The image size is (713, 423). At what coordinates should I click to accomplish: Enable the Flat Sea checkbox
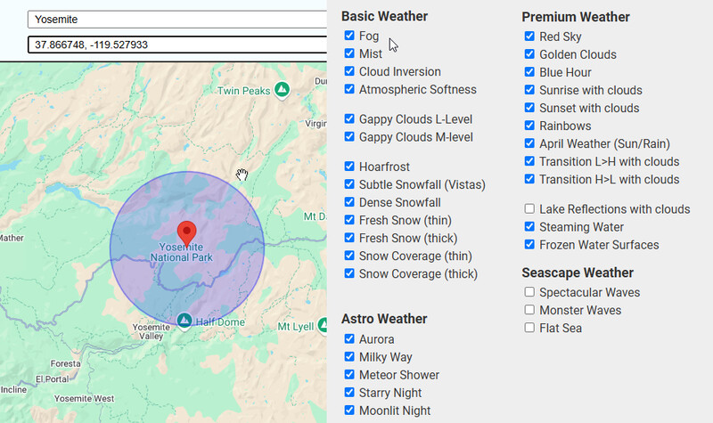[529, 328]
